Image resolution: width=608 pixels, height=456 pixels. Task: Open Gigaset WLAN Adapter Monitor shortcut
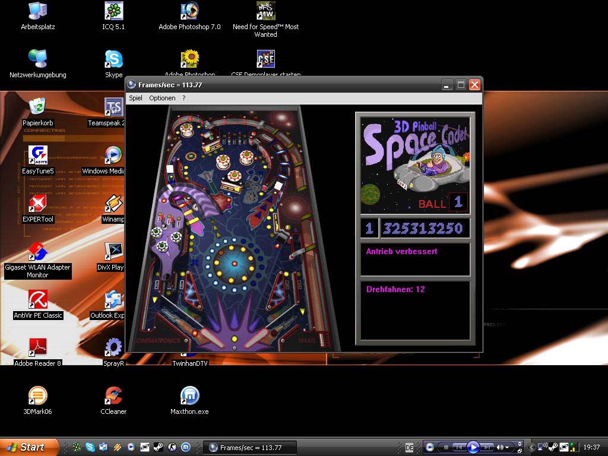(37, 260)
